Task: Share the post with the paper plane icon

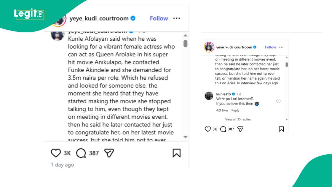Action: (108, 153)
